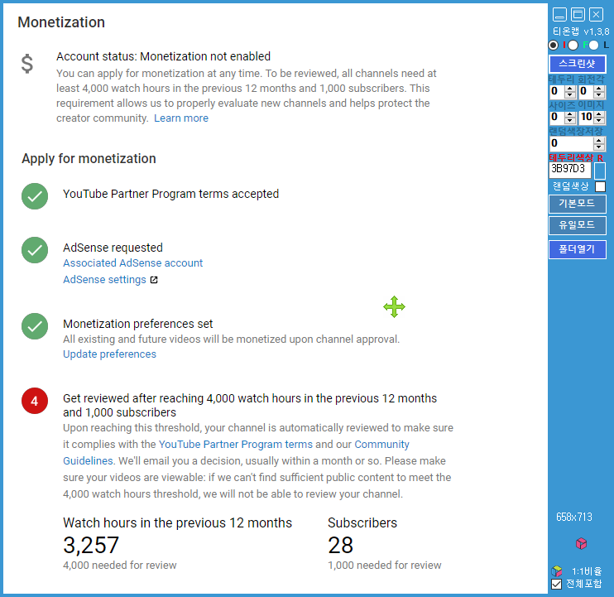
Task: Toggle the 전체포함 include-all checkbox
Action: [556, 584]
